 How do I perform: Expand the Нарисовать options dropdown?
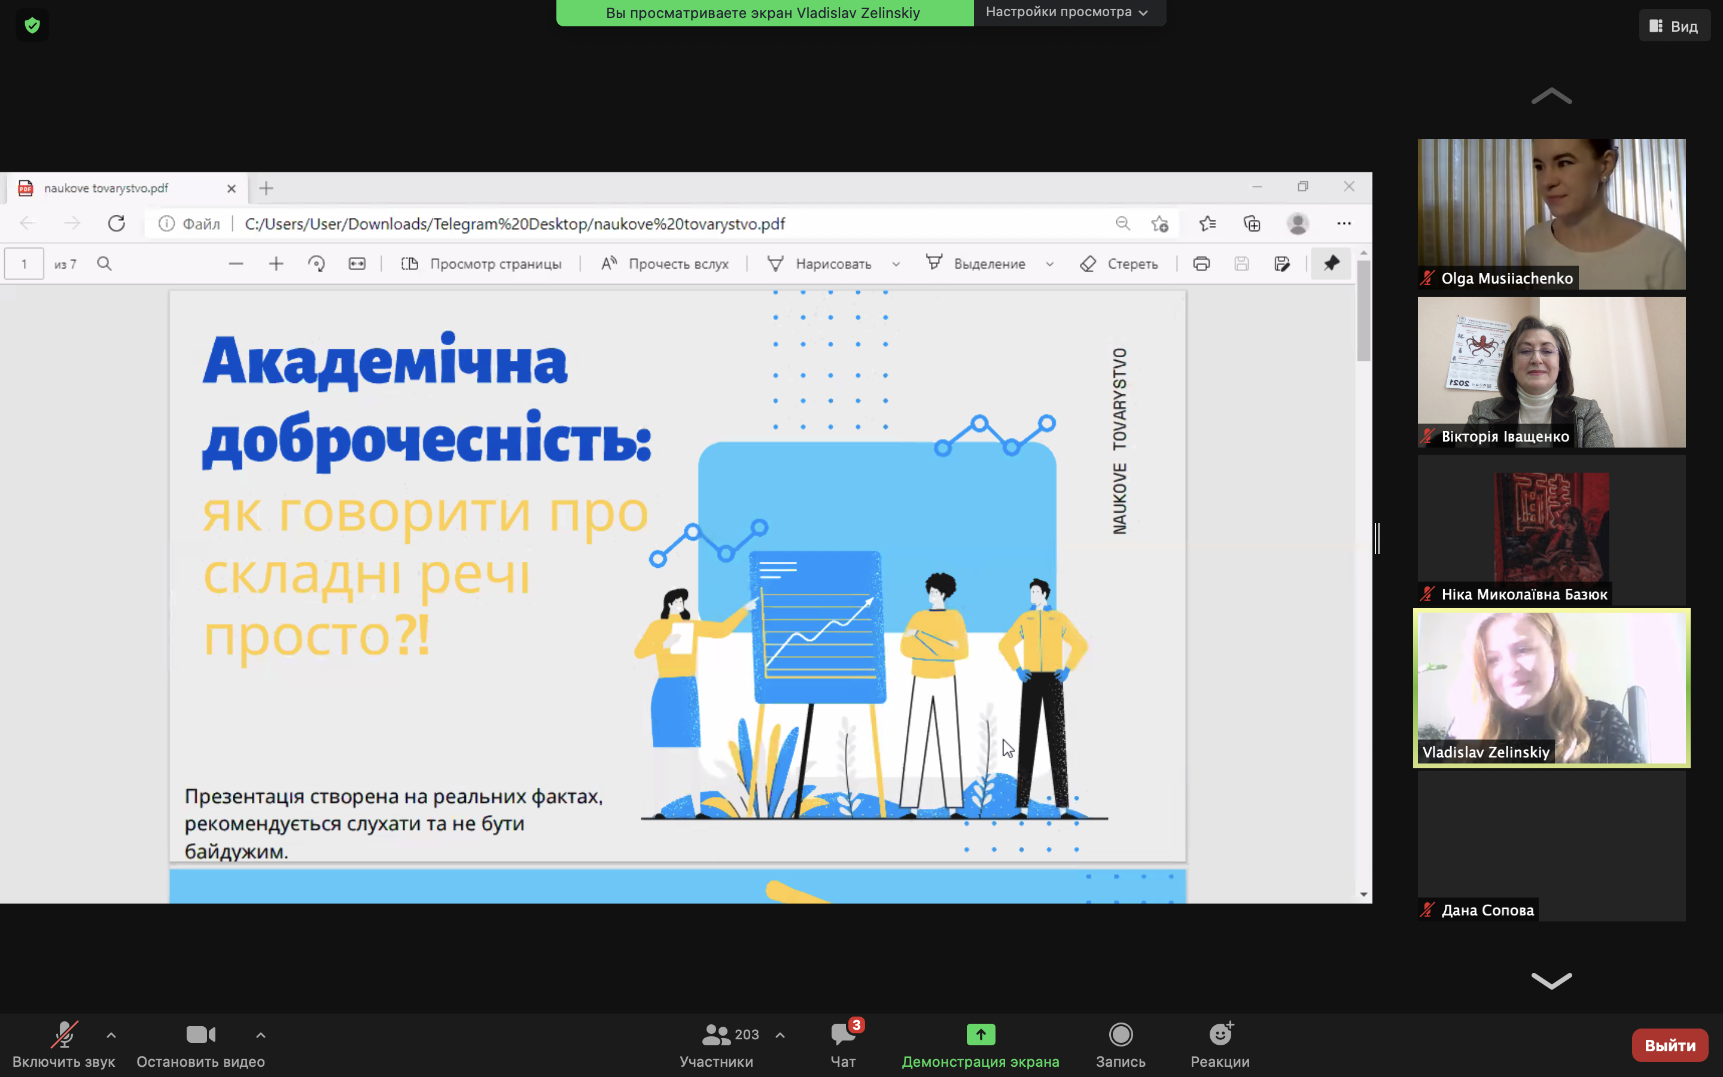click(896, 264)
